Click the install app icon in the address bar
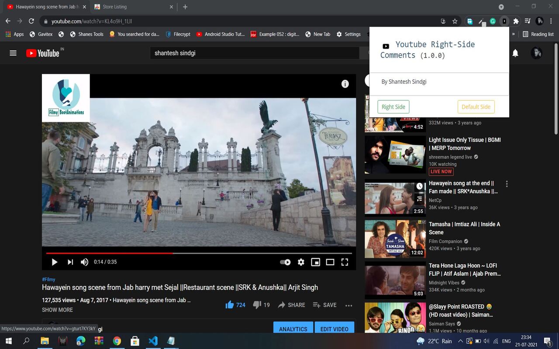 point(443,21)
